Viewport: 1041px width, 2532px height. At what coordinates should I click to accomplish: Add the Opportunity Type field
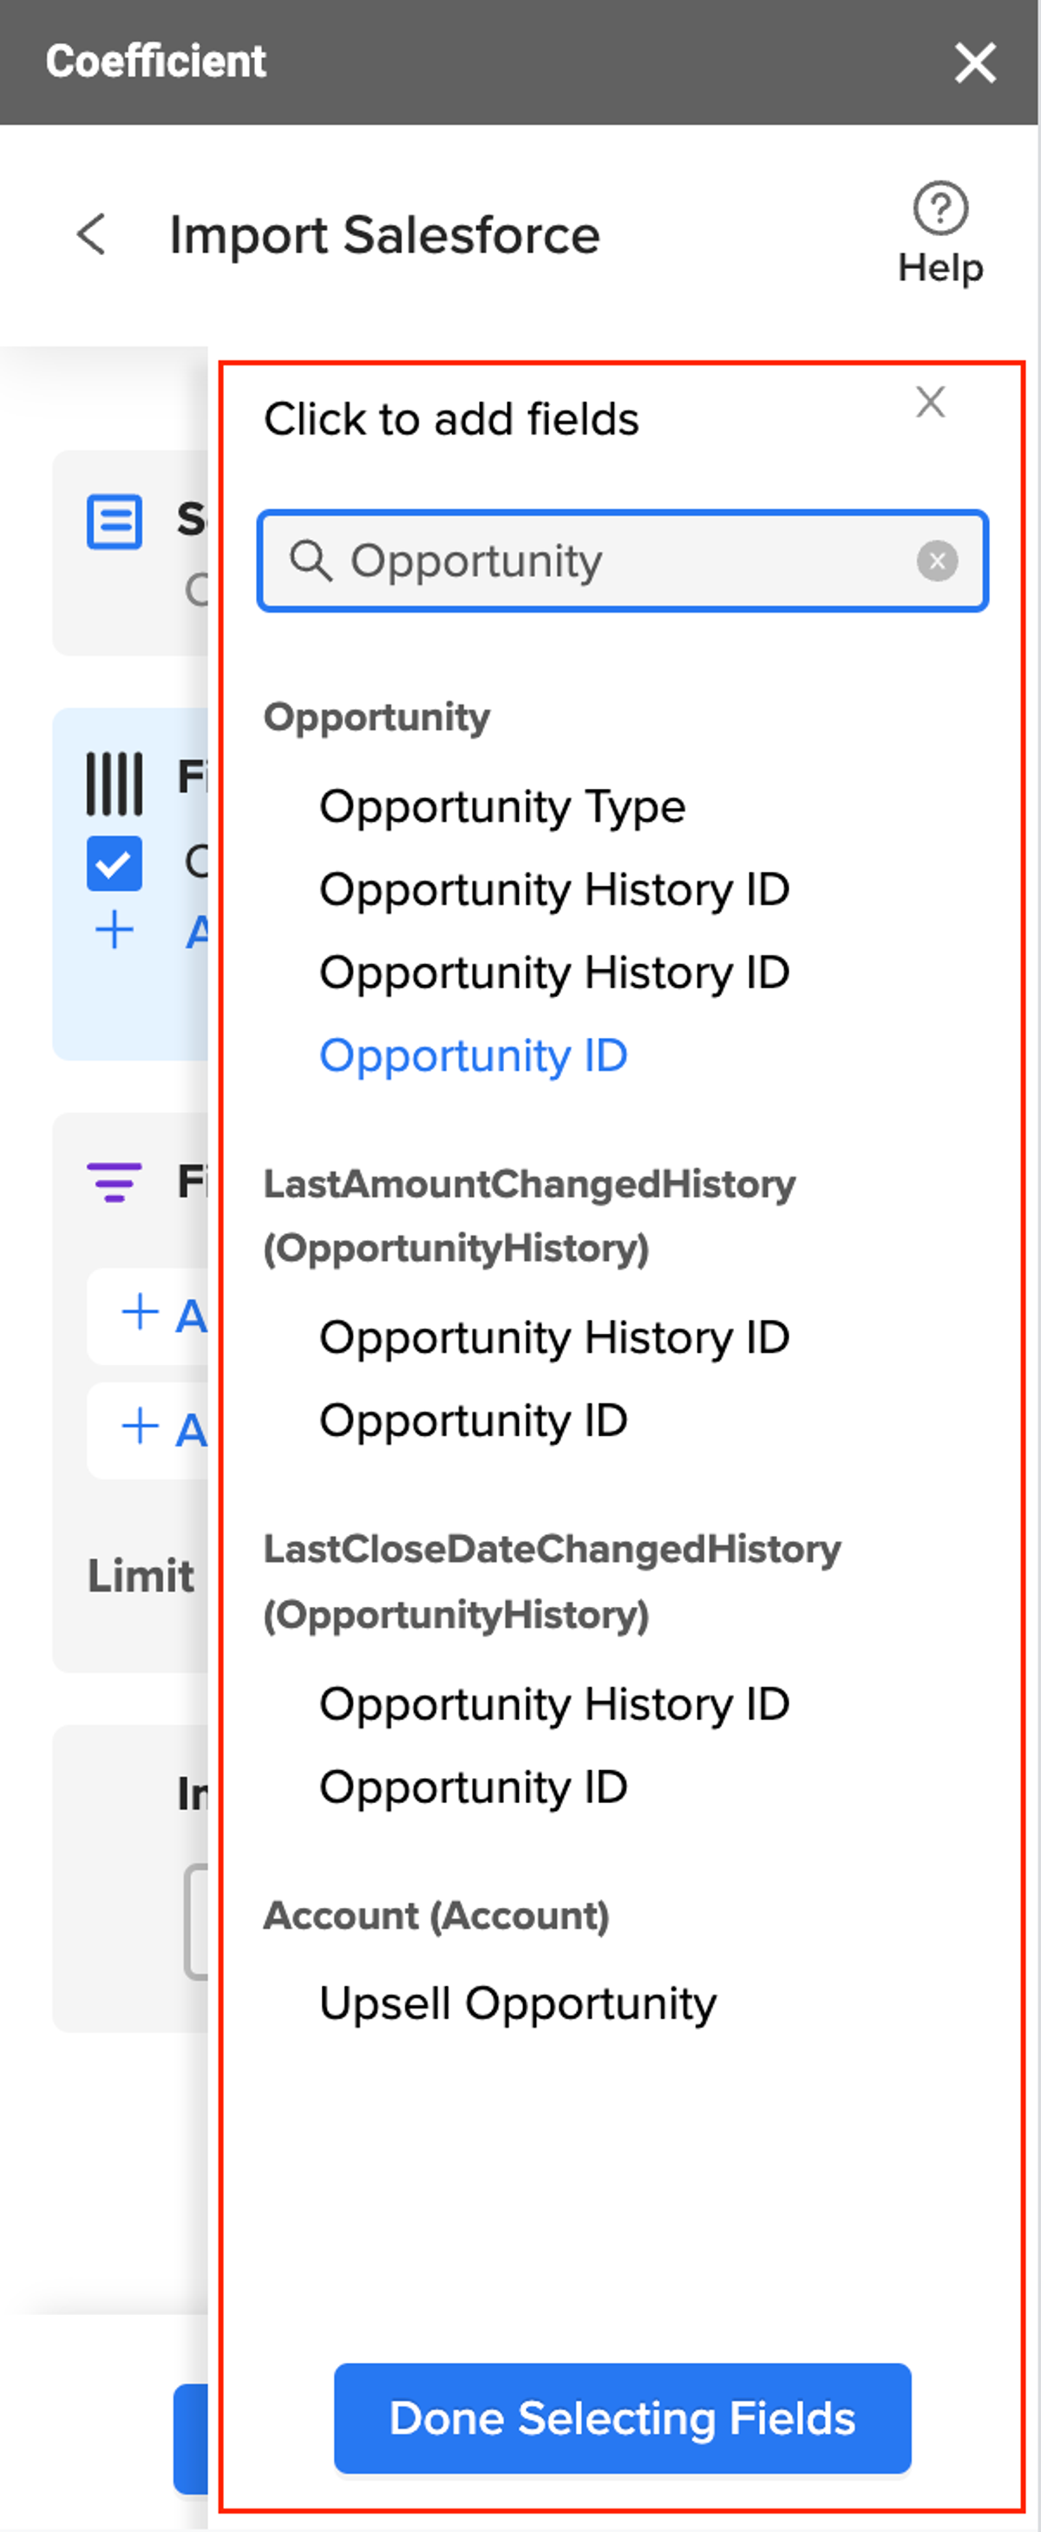(x=502, y=807)
